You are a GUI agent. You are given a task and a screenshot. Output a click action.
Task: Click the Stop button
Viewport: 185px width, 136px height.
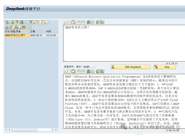click(165, 67)
